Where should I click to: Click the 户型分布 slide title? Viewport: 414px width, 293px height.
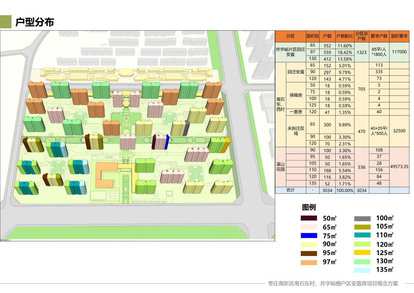35,22
